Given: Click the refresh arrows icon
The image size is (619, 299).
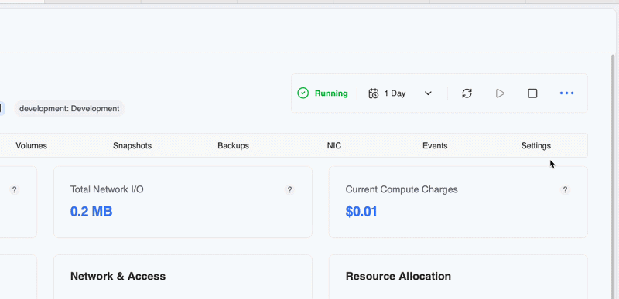Looking at the screenshot, I should [x=467, y=93].
